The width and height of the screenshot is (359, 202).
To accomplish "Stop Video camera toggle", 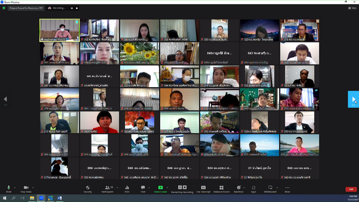I will pyautogui.click(x=26, y=189).
